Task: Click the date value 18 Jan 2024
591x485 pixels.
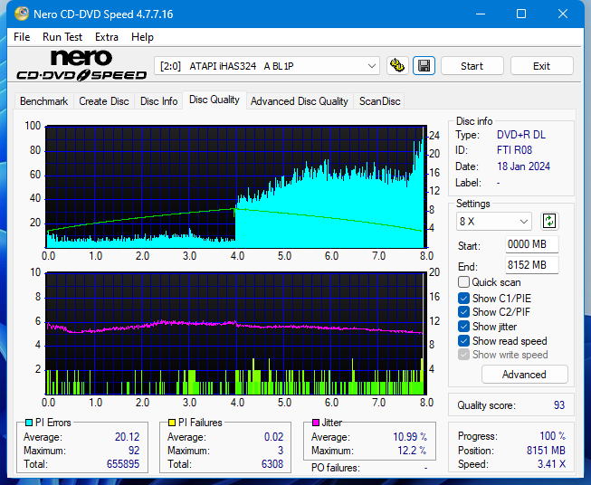Action: 523,166
